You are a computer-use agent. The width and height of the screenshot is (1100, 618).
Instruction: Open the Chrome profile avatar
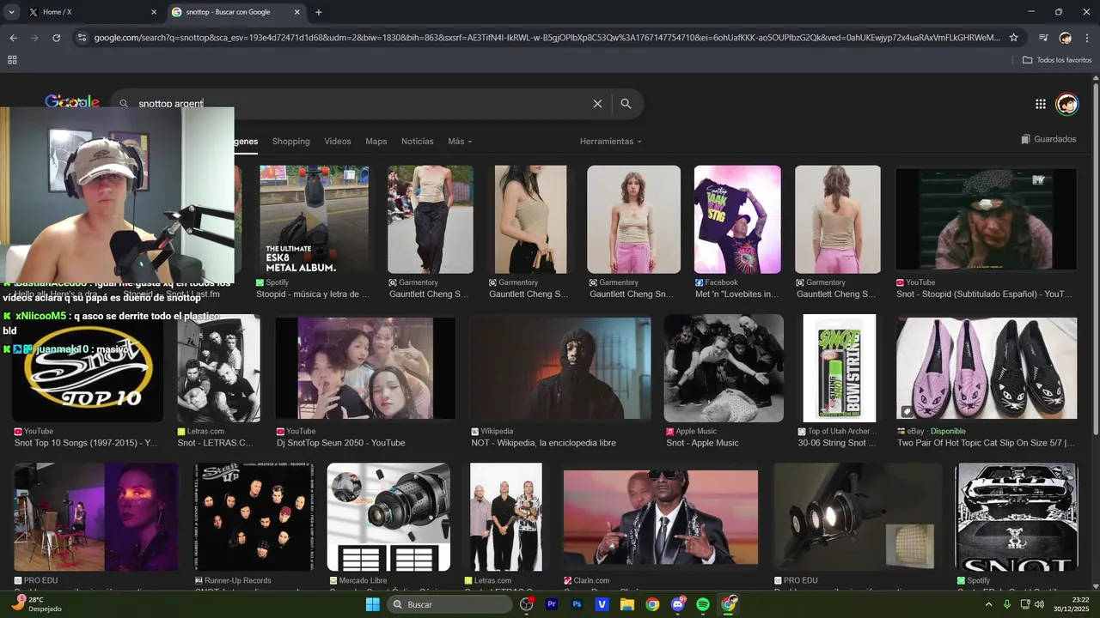[1066, 38]
